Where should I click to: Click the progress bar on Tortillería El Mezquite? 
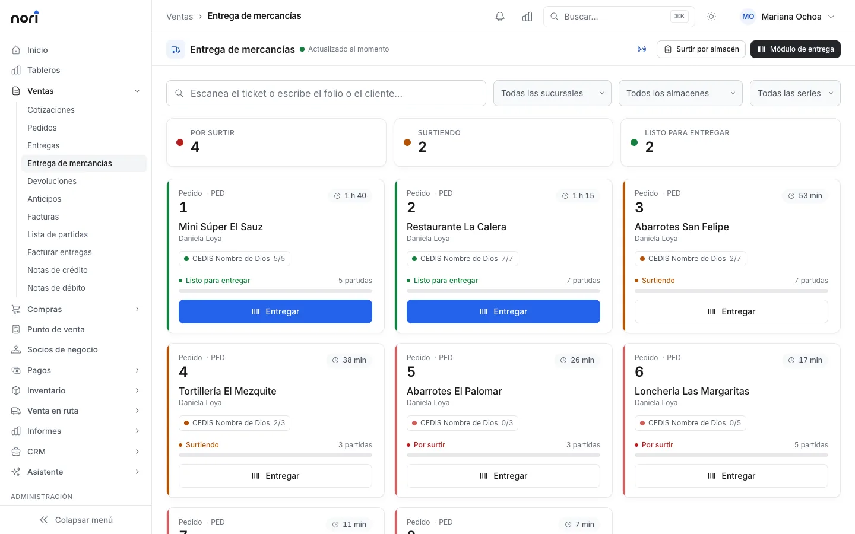tap(275, 455)
